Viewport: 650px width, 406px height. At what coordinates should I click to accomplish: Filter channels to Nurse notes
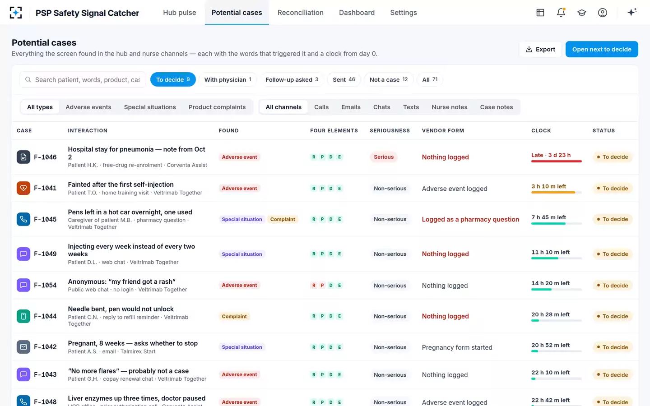point(450,107)
